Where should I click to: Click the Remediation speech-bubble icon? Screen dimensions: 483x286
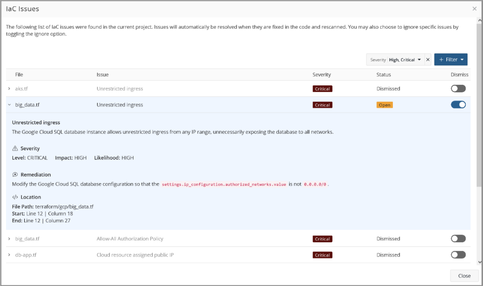coord(14,174)
